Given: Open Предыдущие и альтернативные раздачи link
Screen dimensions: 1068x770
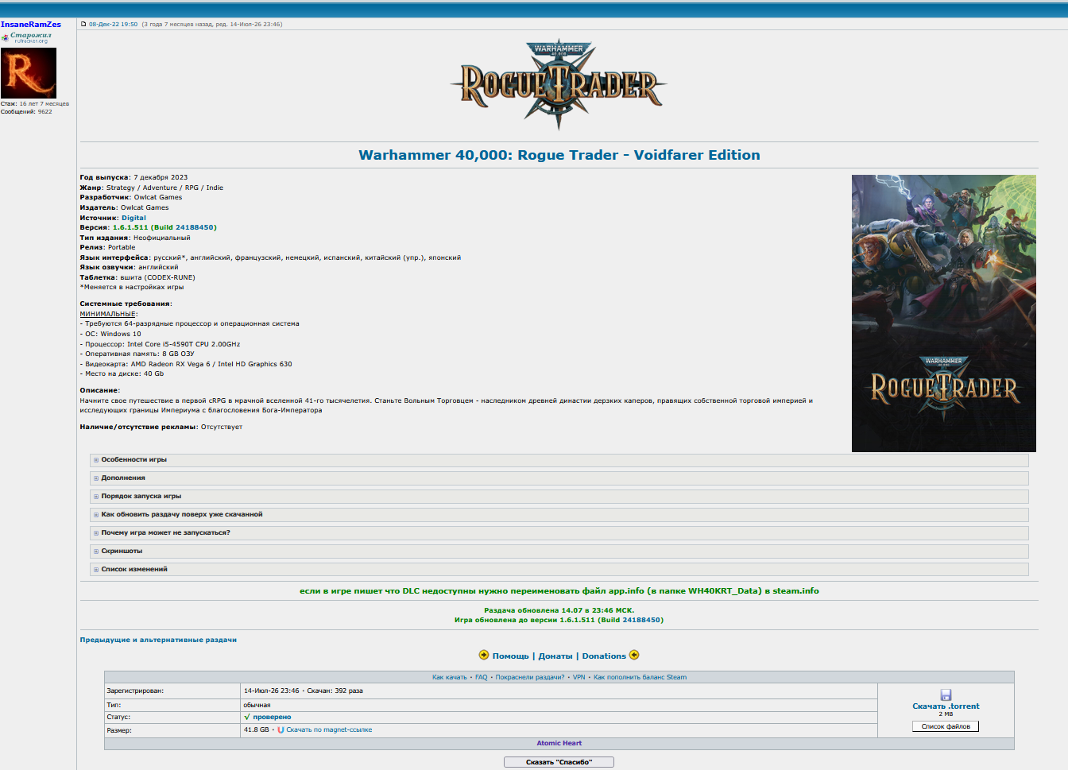Looking at the screenshot, I should (x=158, y=640).
